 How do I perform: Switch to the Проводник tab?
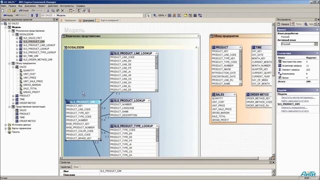click(x=68, y=20)
